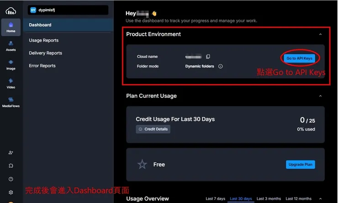This screenshot has width=338, height=203.
Task: Click the Go to API Keys button
Action: click(x=300, y=59)
